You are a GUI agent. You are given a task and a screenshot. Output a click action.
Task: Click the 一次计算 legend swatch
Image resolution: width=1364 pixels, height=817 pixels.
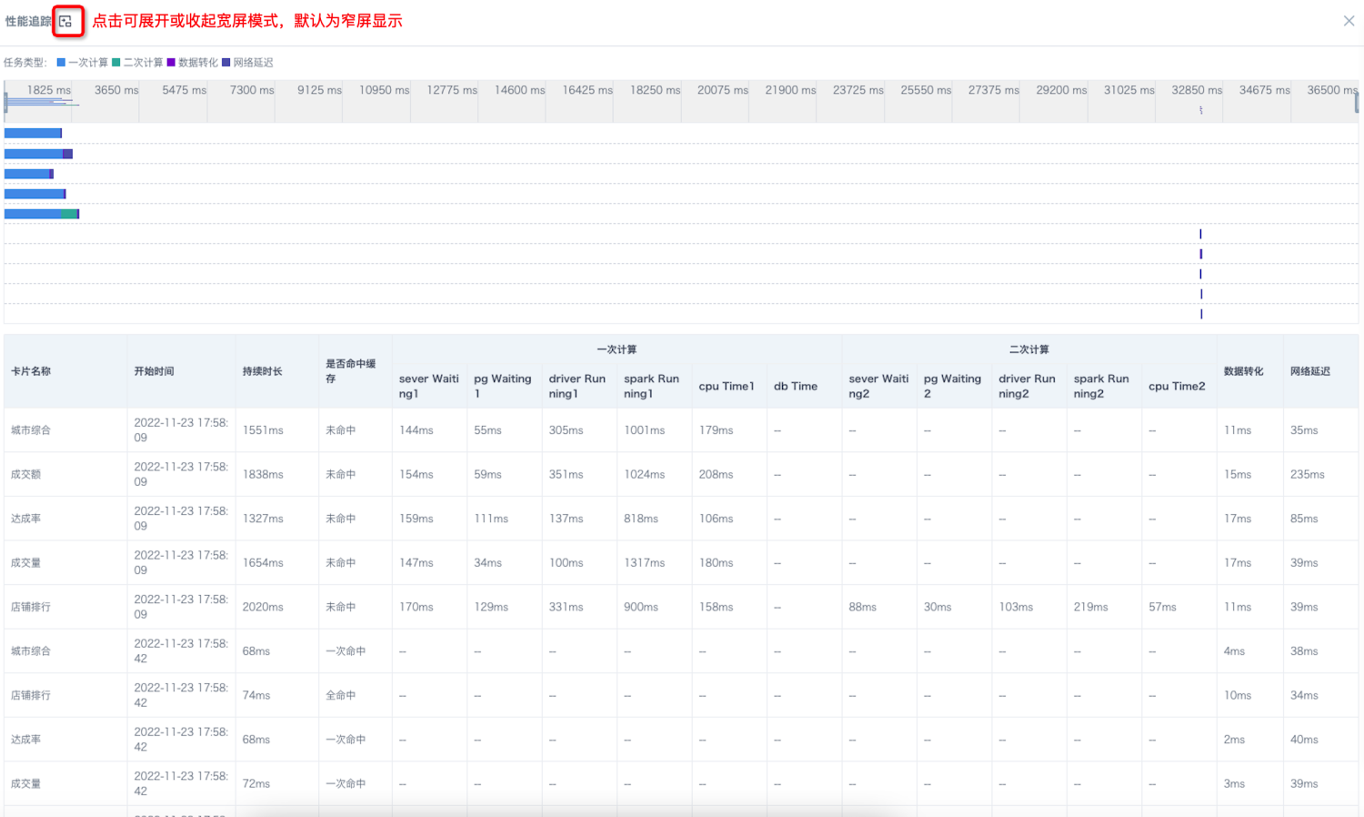[x=61, y=63]
